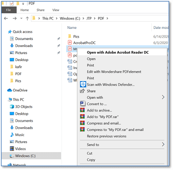Click the Pics folder icon in file list
Viewport: 173px width, 170px height.
[70, 36]
